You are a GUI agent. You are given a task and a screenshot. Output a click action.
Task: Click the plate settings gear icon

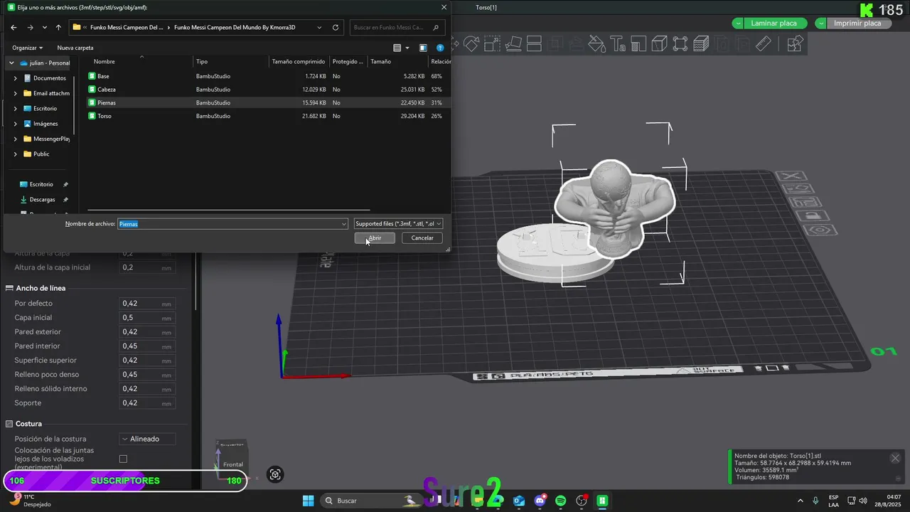pyautogui.click(x=820, y=230)
